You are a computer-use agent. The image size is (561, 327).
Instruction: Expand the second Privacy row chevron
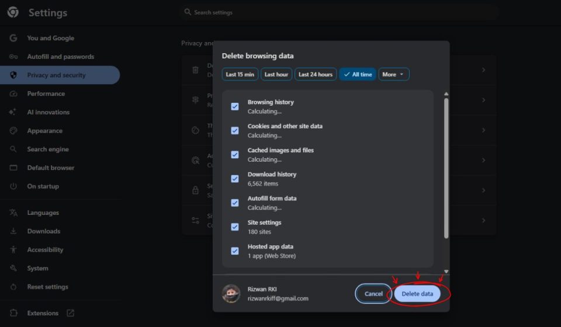point(483,100)
